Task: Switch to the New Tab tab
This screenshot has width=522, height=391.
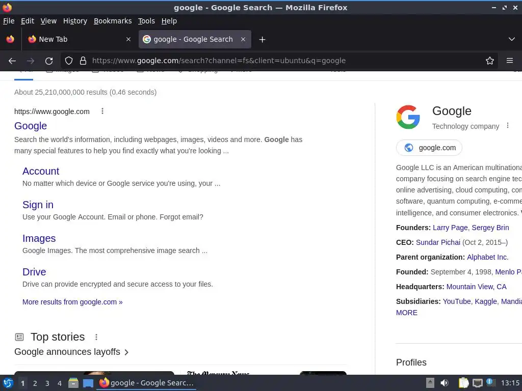Action: coord(79,39)
